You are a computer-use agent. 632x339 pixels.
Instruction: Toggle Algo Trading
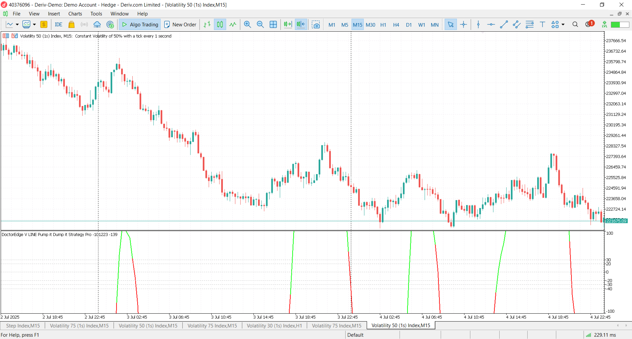[140, 25]
